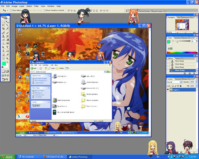Select the Clone Stamp tool in toolbox
Screen dimensions: 199x159
pyautogui.click(x=3, y=36)
